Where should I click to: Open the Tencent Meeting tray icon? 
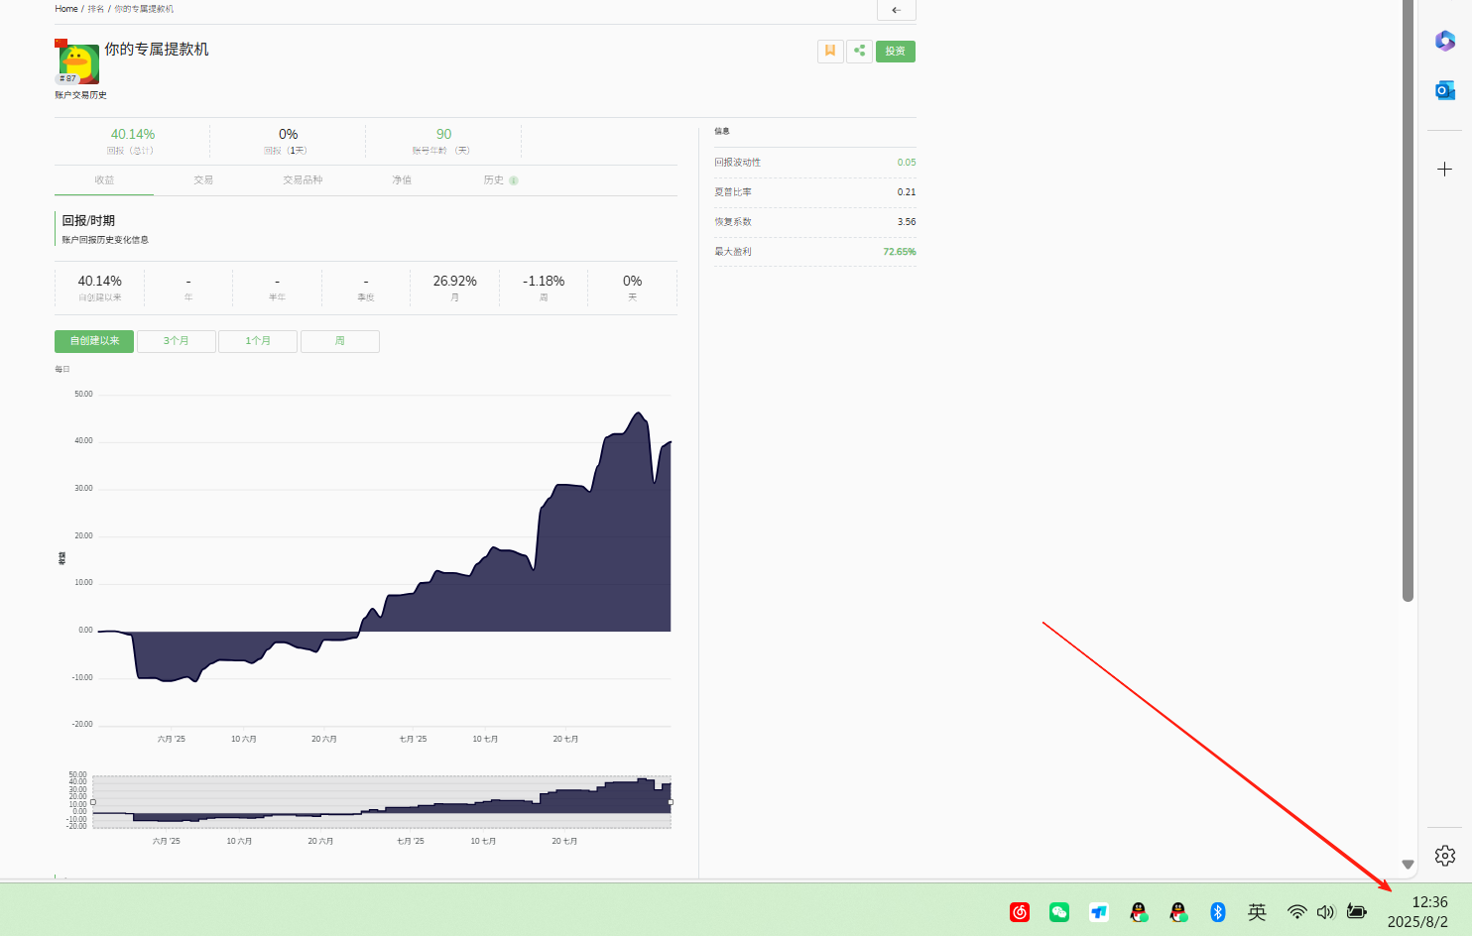(1099, 912)
